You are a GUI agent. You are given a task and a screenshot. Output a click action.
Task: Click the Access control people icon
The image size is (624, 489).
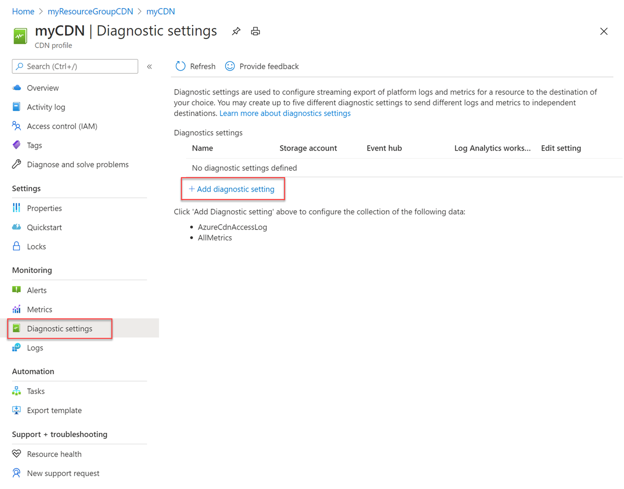(x=17, y=126)
